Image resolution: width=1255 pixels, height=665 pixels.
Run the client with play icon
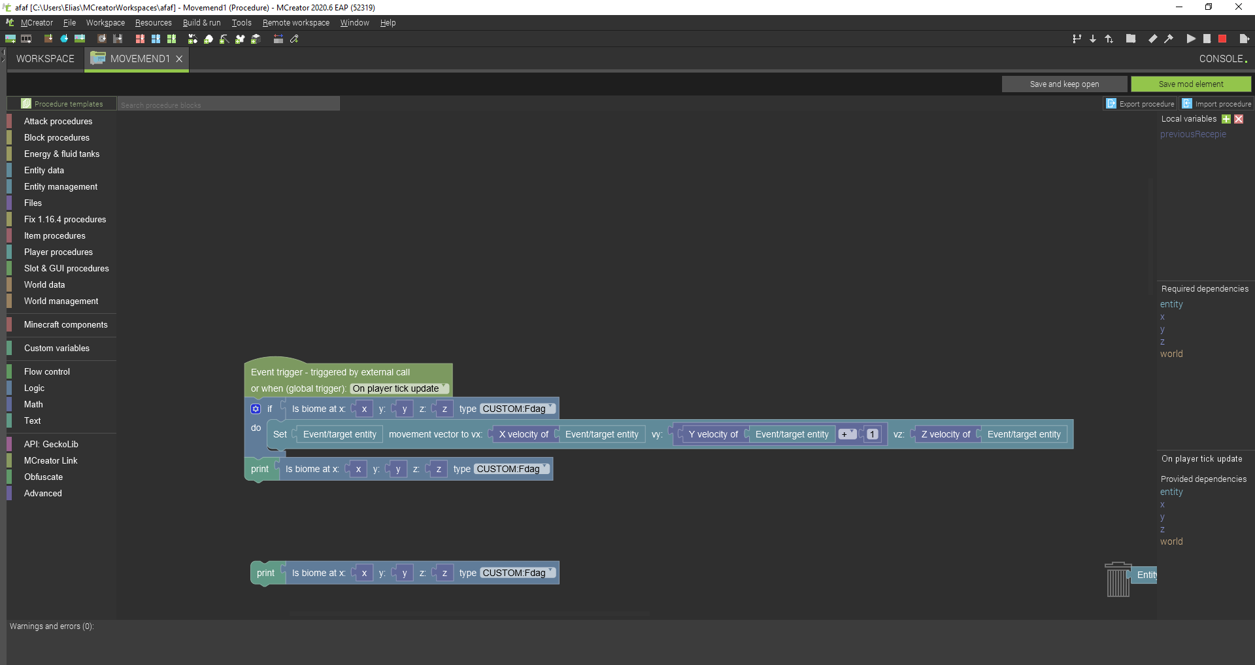(1191, 39)
